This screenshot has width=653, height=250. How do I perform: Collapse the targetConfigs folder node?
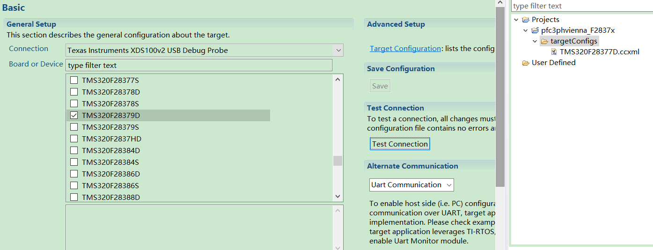(535, 41)
